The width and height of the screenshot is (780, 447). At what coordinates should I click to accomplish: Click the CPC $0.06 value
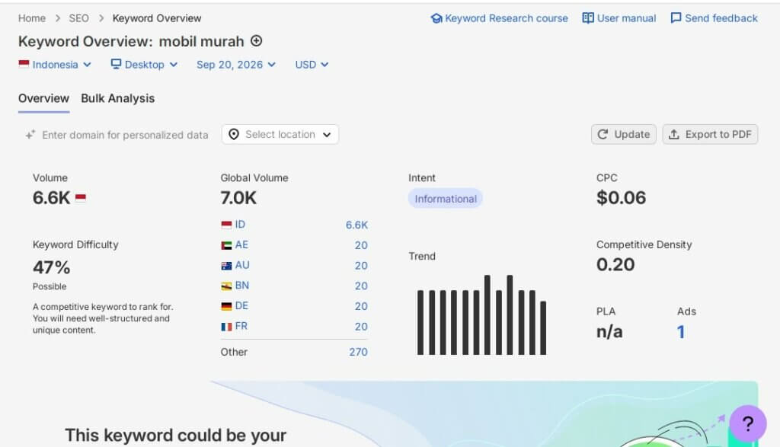[x=622, y=198]
